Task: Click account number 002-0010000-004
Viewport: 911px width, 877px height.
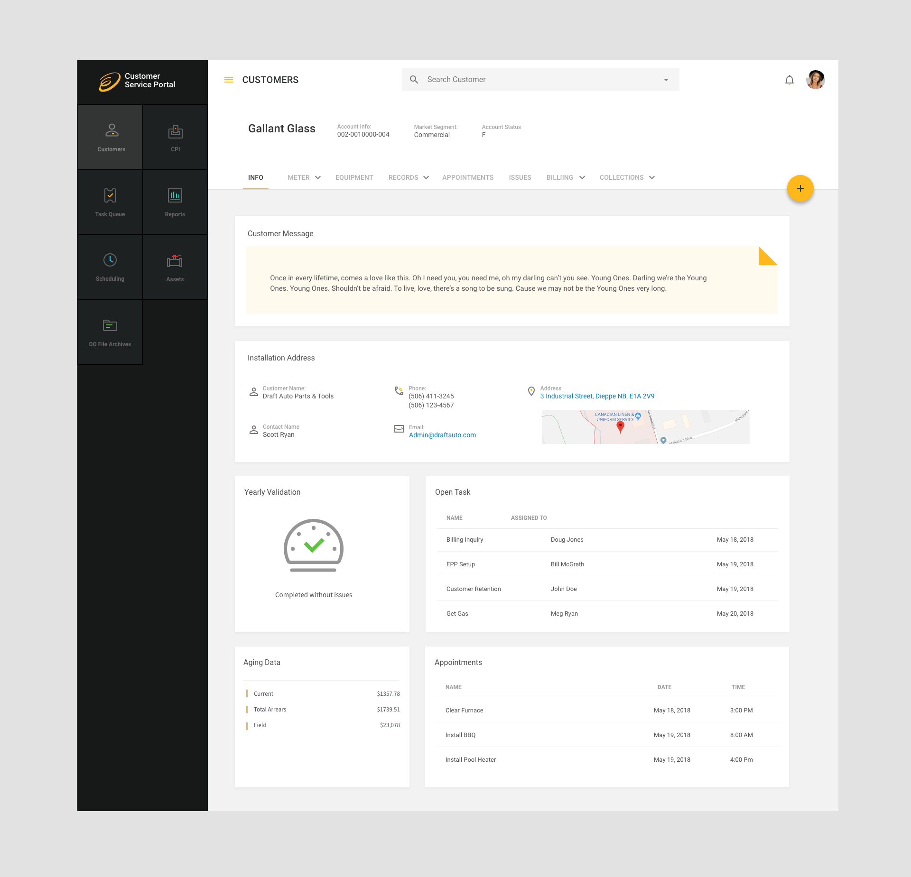Action: coord(363,135)
